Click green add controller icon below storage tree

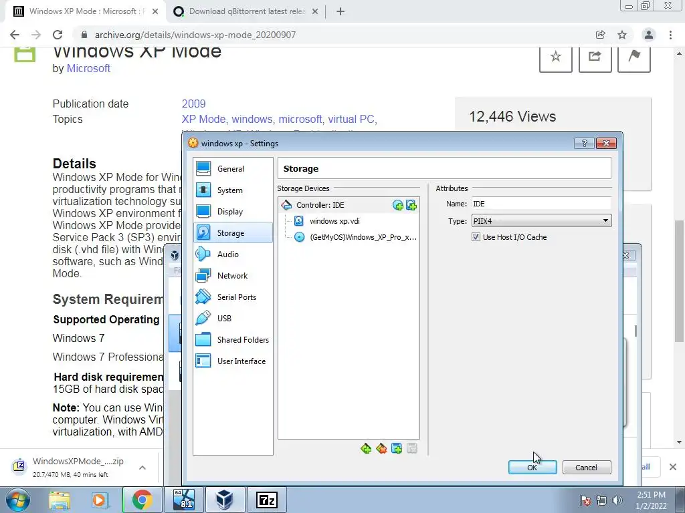(366, 448)
